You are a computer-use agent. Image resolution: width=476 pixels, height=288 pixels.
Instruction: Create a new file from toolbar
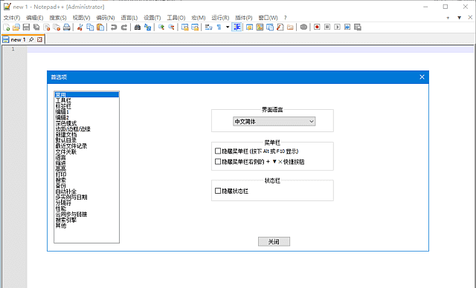tap(7, 27)
